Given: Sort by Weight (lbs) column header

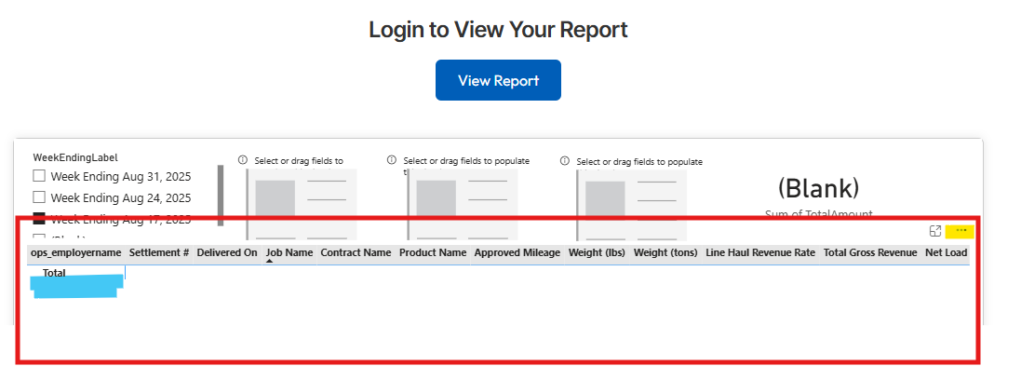Looking at the screenshot, I should [597, 252].
